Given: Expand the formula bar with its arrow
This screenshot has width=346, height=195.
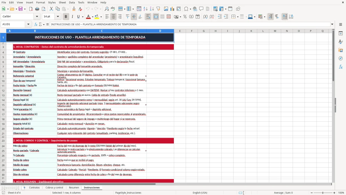Looking at the screenshot, I should 332,24.
